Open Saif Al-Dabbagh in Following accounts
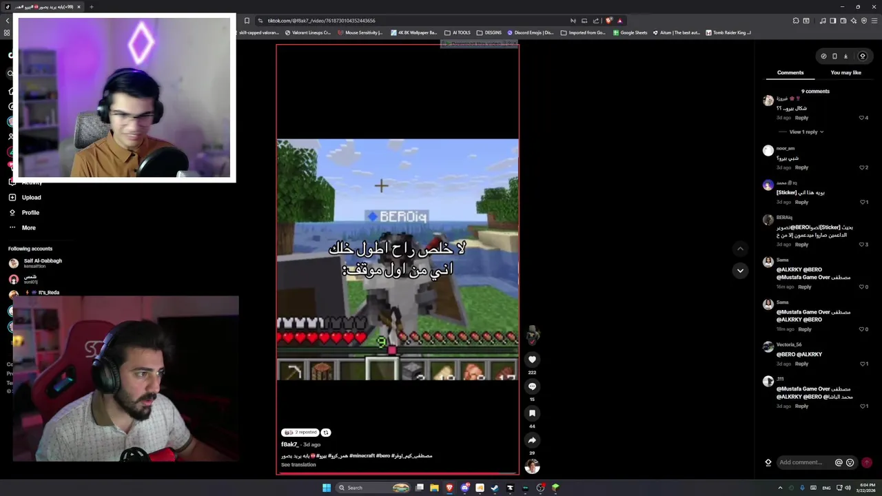The width and height of the screenshot is (882, 496). point(34,263)
